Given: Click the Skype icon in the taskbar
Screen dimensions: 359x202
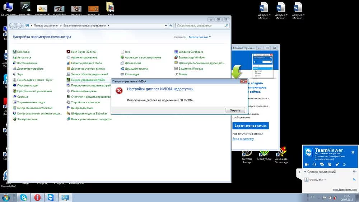Looking at the screenshot, I should 24,198.
